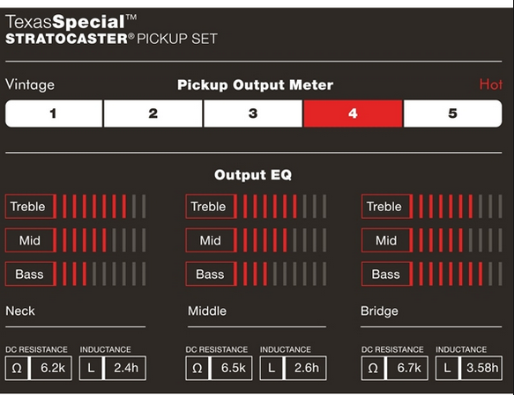
Task: Click the Middle Mid label box
Action: 211,240
